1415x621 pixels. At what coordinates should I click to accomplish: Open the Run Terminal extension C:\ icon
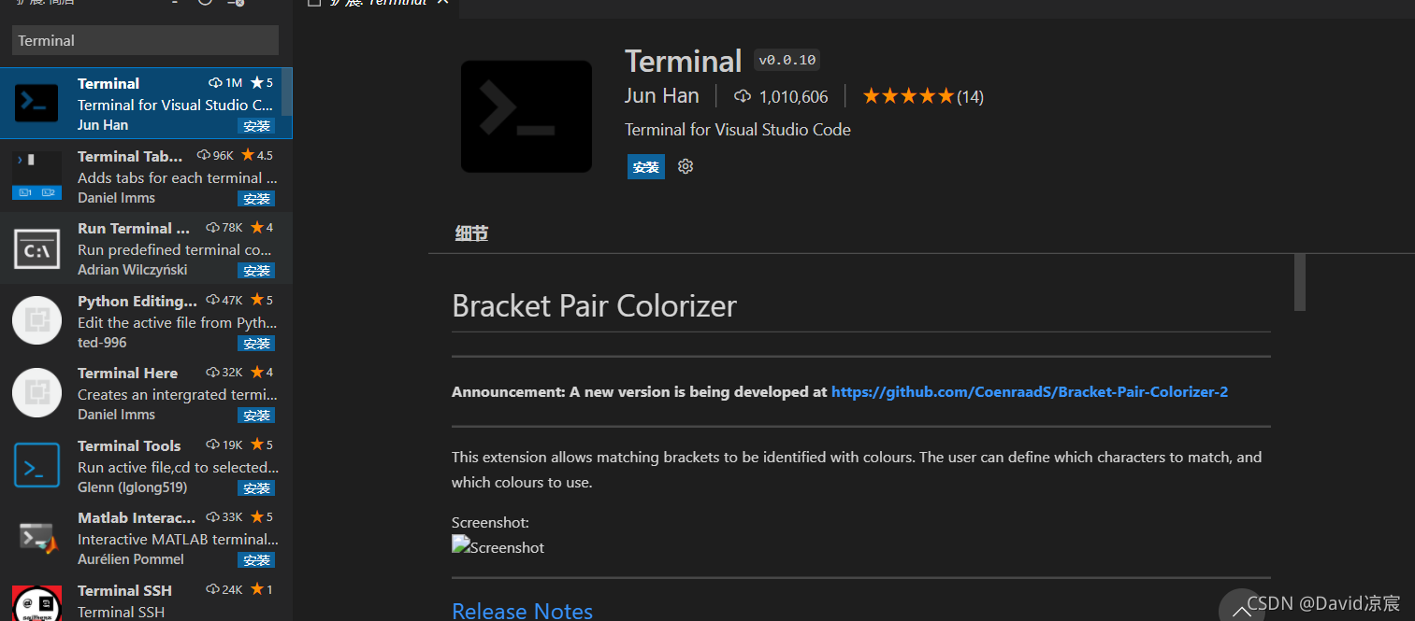pyautogui.click(x=36, y=248)
